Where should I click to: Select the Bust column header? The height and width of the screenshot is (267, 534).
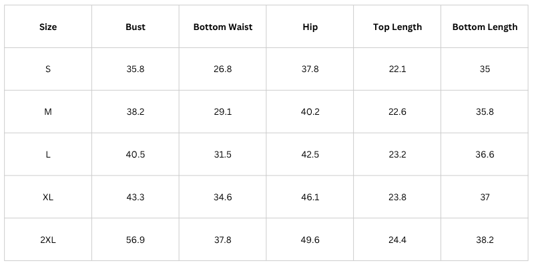pyautogui.click(x=136, y=27)
